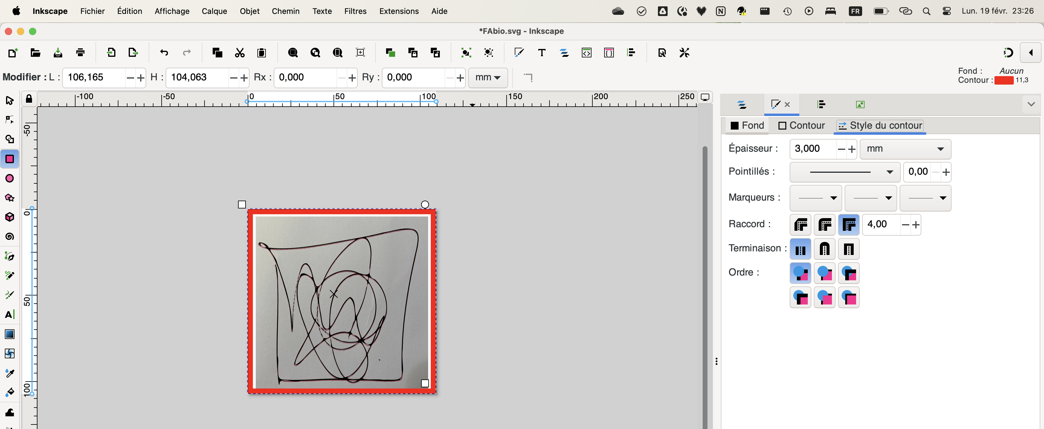This screenshot has width=1044, height=429.
Task: Click the Cut scissors icon
Action: [x=240, y=53]
